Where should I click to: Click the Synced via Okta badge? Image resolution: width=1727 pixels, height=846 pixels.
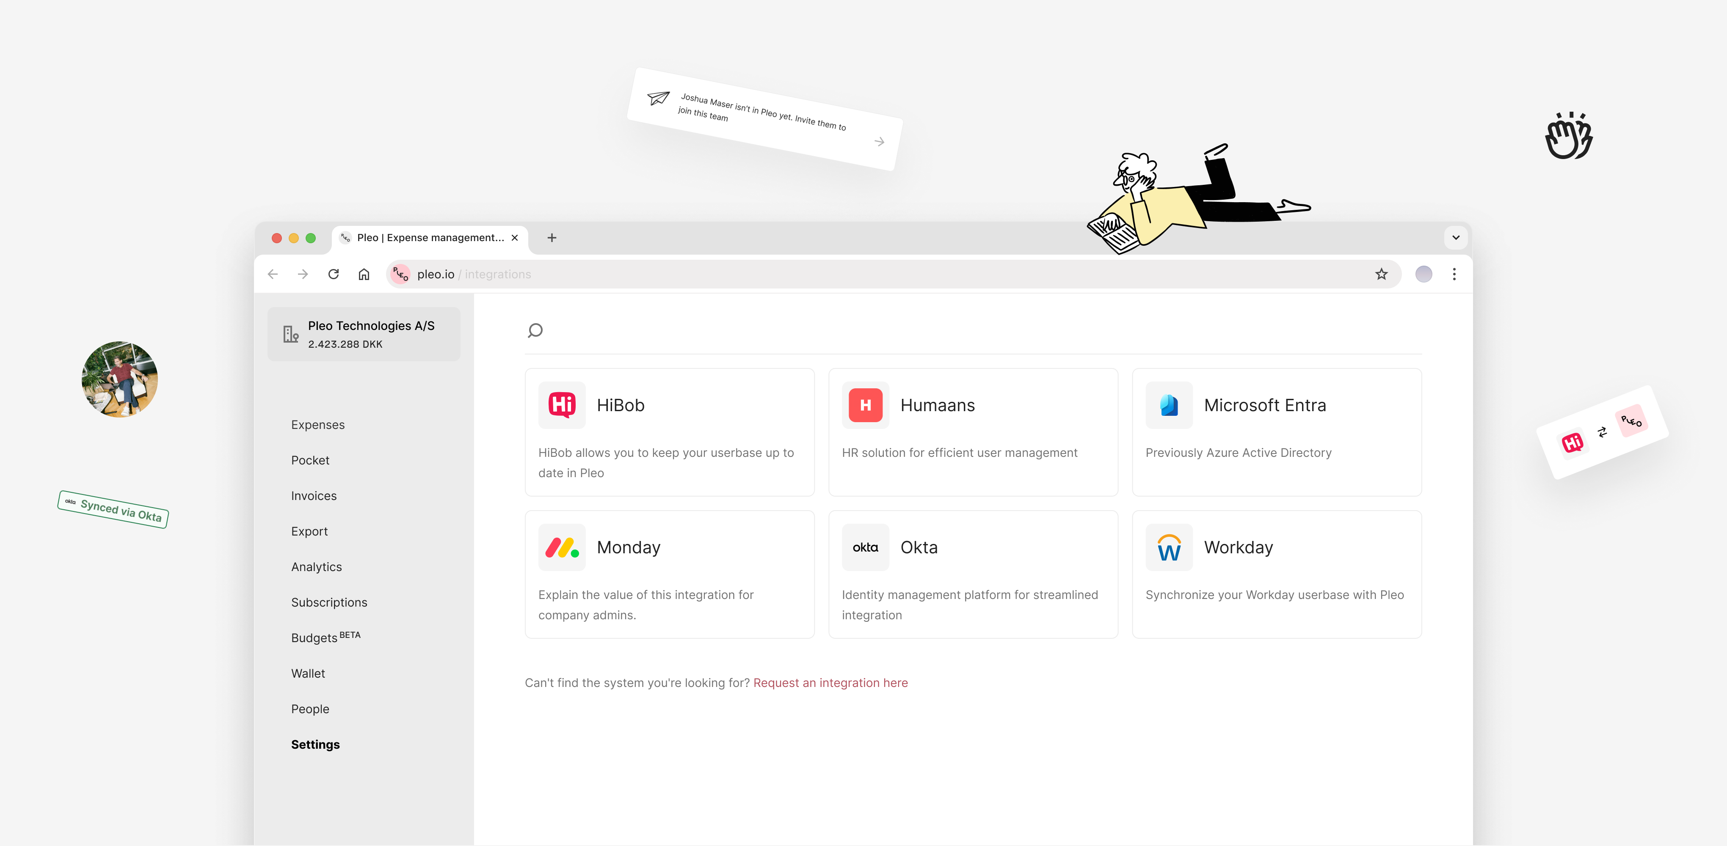[113, 510]
